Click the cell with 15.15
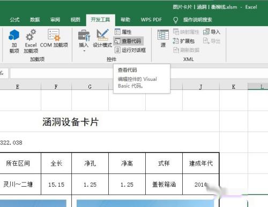The width and height of the screenshot is (268, 207). point(56,184)
